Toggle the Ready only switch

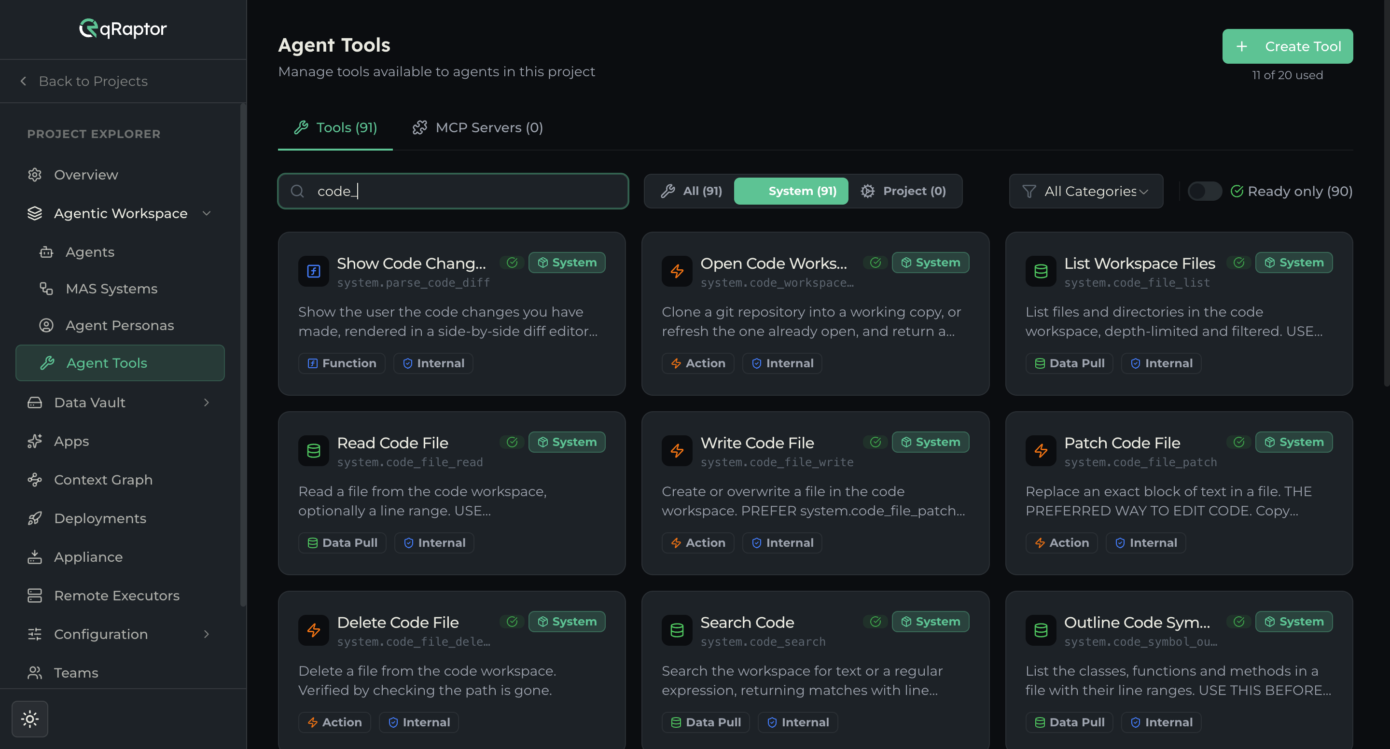[x=1204, y=191]
